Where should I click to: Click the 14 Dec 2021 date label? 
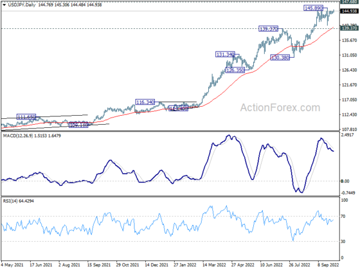point(157,265)
